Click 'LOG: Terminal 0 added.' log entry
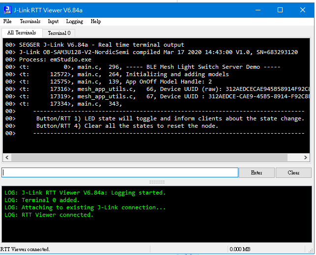The width and height of the screenshot is (316, 255). click(42, 200)
